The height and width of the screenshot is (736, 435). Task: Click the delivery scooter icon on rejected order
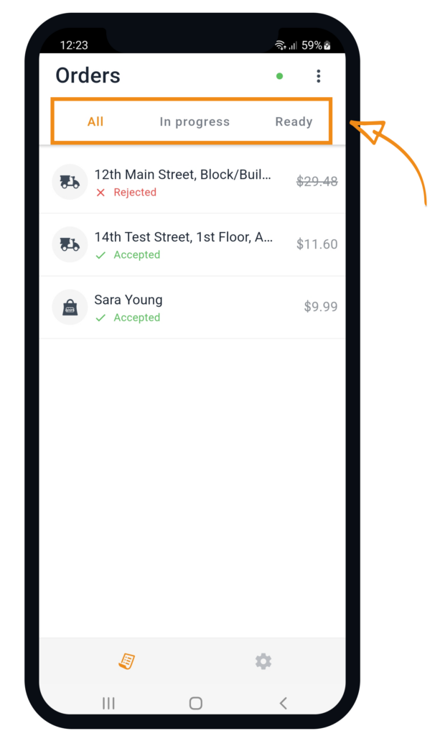point(69,181)
